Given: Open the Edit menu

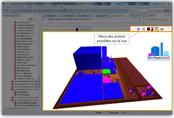Looking at the screenshot, I should click(8, 7).
